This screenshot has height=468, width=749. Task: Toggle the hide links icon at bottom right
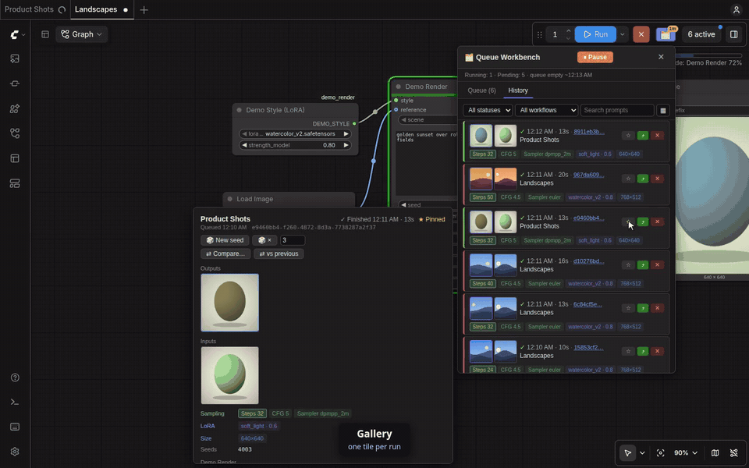click(x=733, y=452)
